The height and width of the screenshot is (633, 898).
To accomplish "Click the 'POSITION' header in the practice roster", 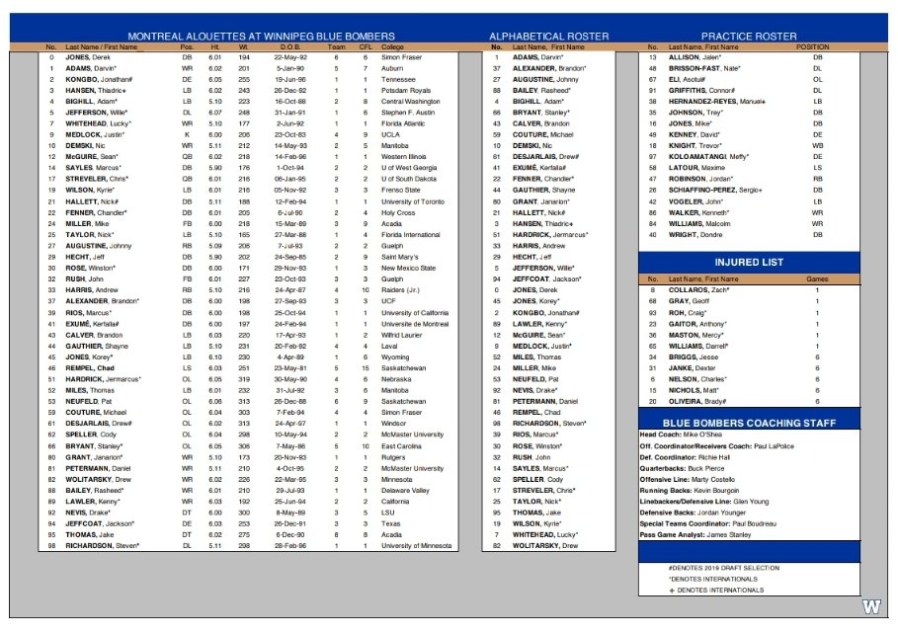I will tap(812, 47).
